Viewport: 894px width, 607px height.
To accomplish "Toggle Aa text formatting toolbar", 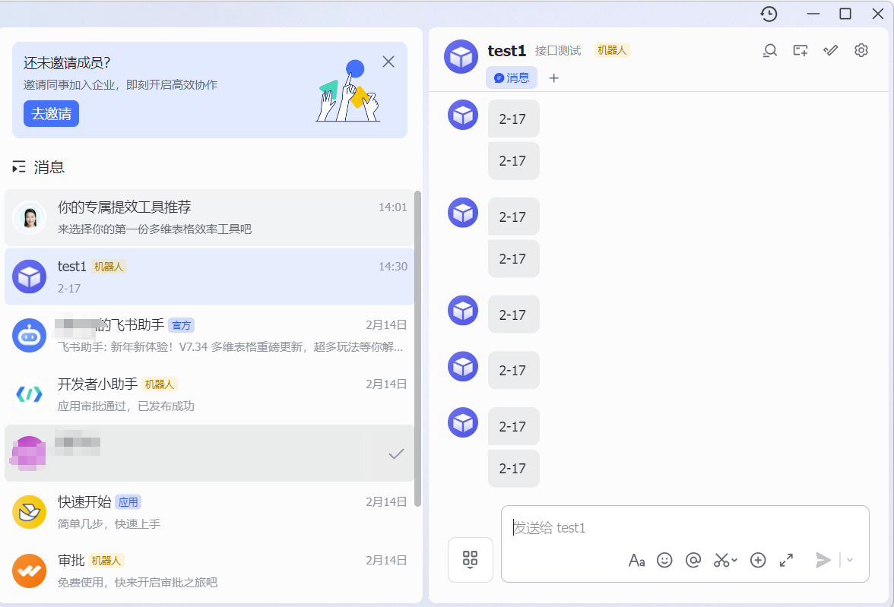I will [x=636, y=561].
